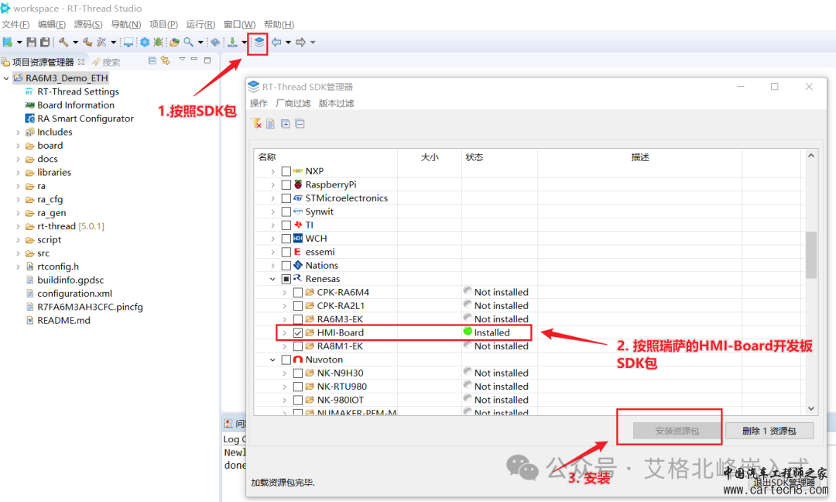Screen dimensions: 836x502
Task: Open the build hammer dropdown arrow
Action: point(75,42)
